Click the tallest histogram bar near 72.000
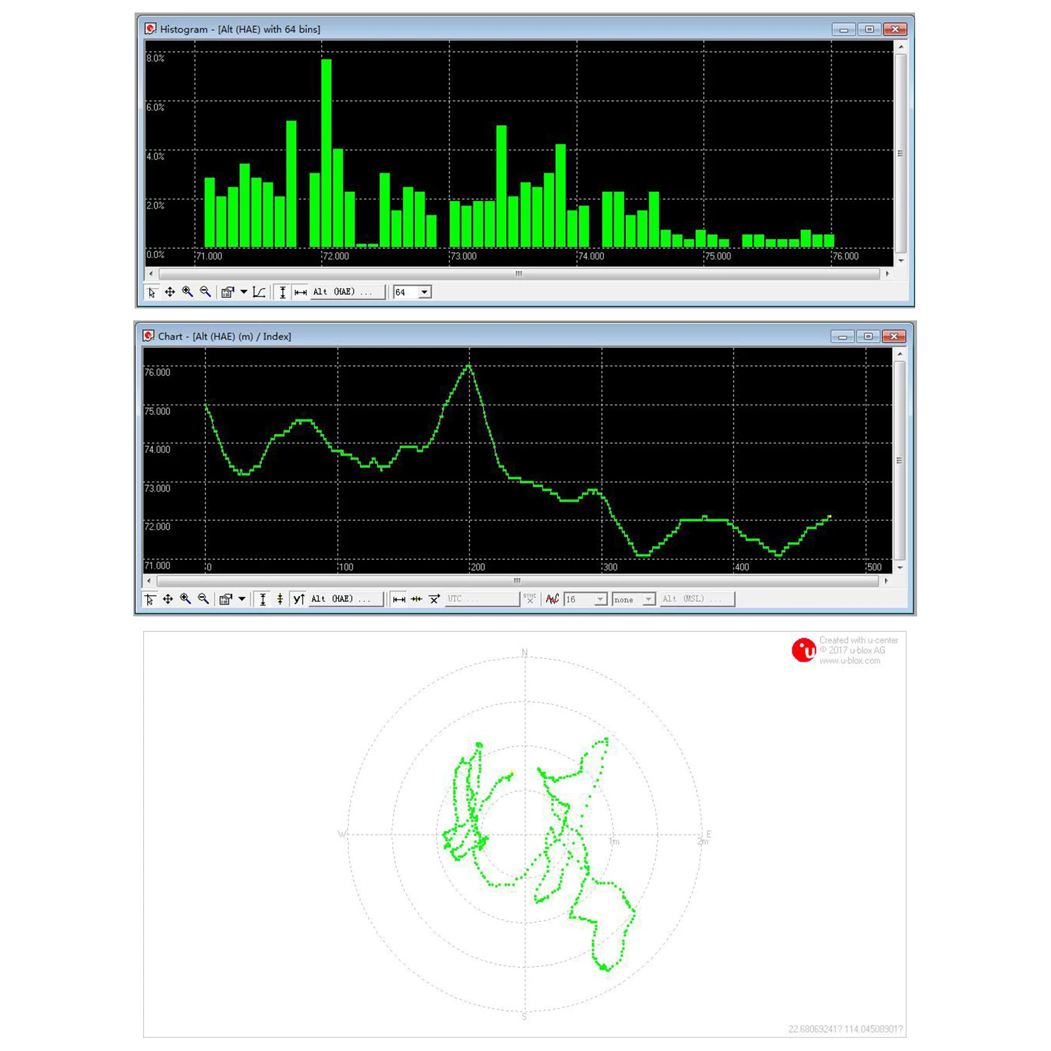The width and height of the screenshot is (1051, 1051). coord(326,153)
